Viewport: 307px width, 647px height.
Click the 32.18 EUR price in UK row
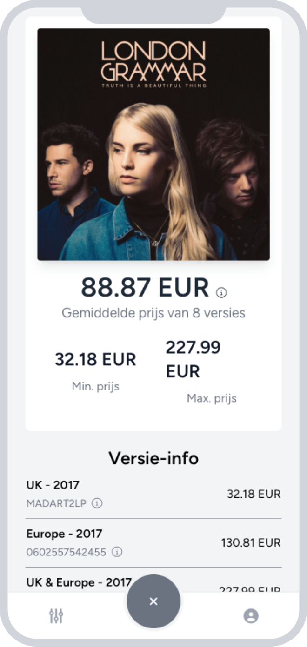coord(254,494)
